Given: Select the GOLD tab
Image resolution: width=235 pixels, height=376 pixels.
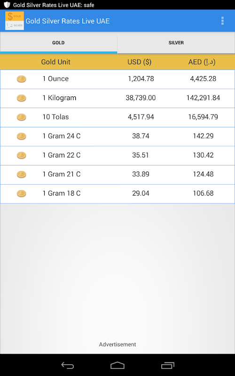Looking at the screenshot, I should point(58,43).
